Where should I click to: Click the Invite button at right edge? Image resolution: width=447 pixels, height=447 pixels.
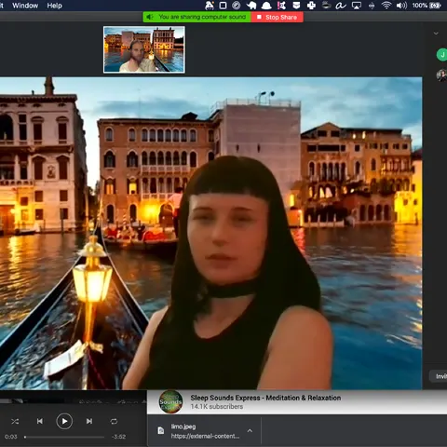pos(439,376)
